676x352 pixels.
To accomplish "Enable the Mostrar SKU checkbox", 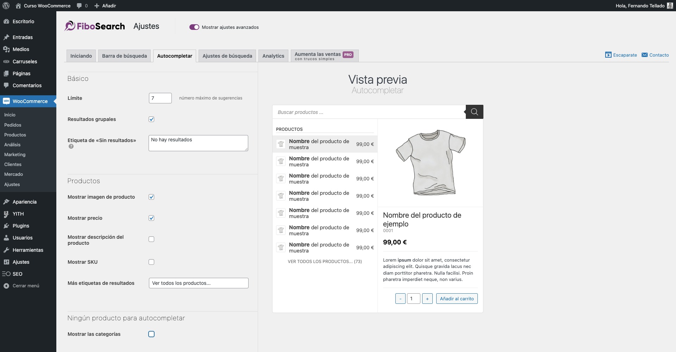I will click(151, 262).
